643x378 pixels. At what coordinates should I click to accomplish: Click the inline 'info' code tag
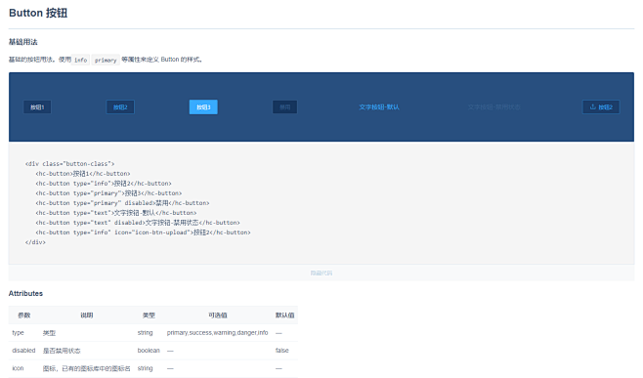click(x=80, y=60)
